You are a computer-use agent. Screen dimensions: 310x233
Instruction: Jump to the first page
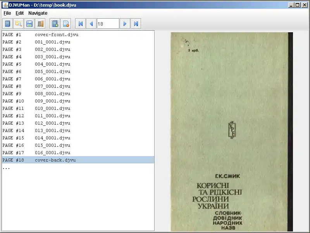click(81, 24)
